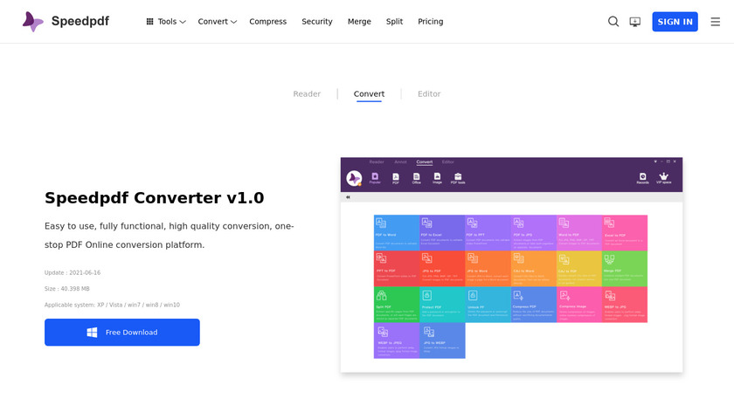
Task: Click the Compress PDF tile in preview
Action: click(534, 305)
